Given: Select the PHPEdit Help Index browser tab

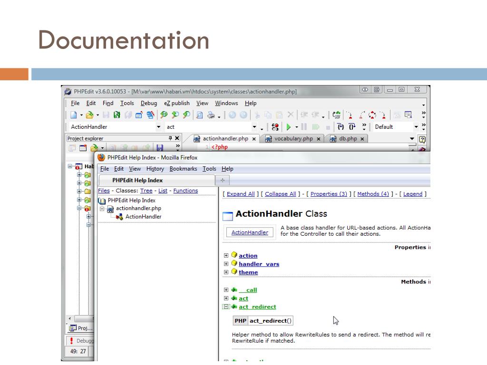Looking at the screenshot, I should (156, 180).
